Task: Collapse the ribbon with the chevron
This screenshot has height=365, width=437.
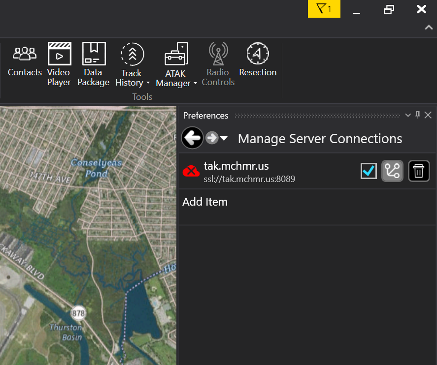Action: pyautogui.click(x=429, y=27)
